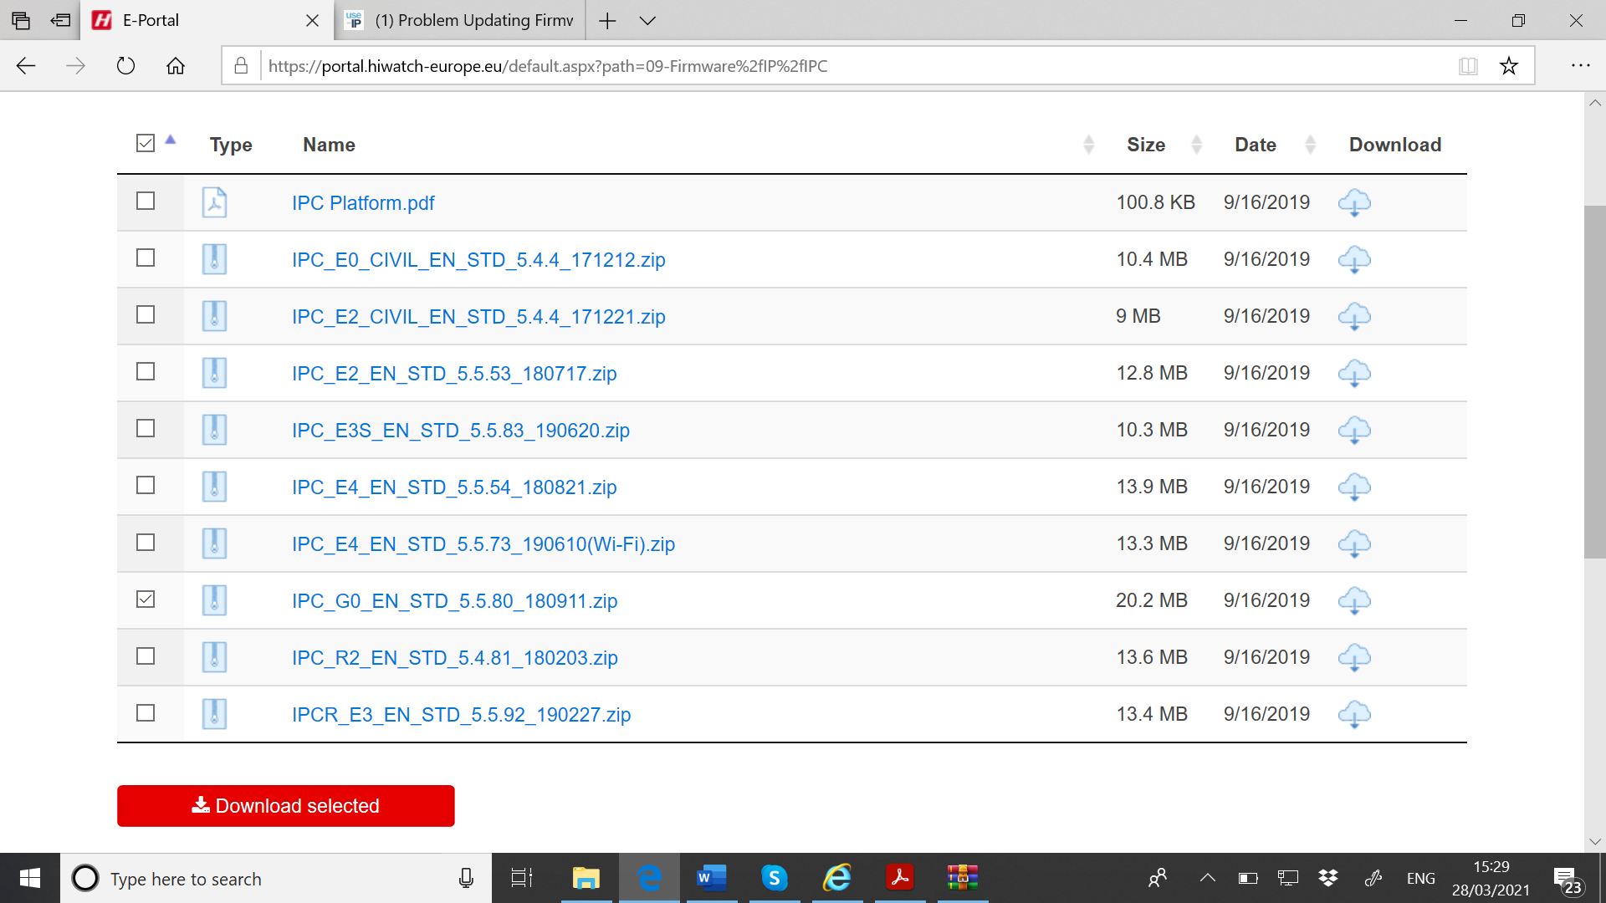Click the Download selected button
This screenshot has height=903, width=1606.
(x=285, y=805)
